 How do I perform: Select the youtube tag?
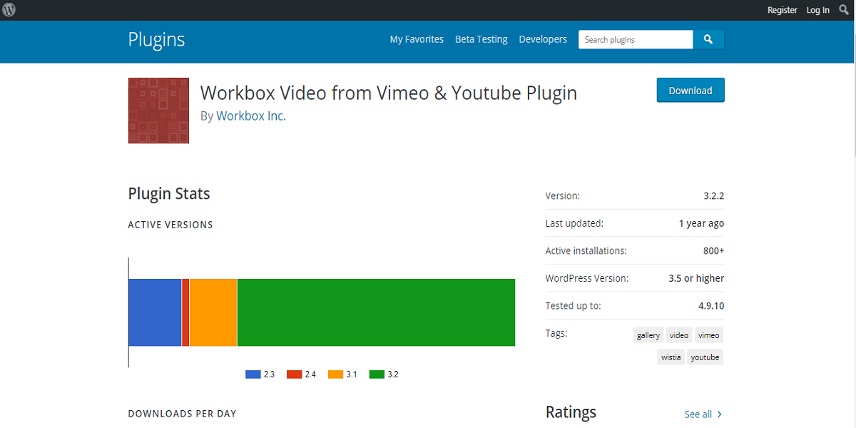705,357
